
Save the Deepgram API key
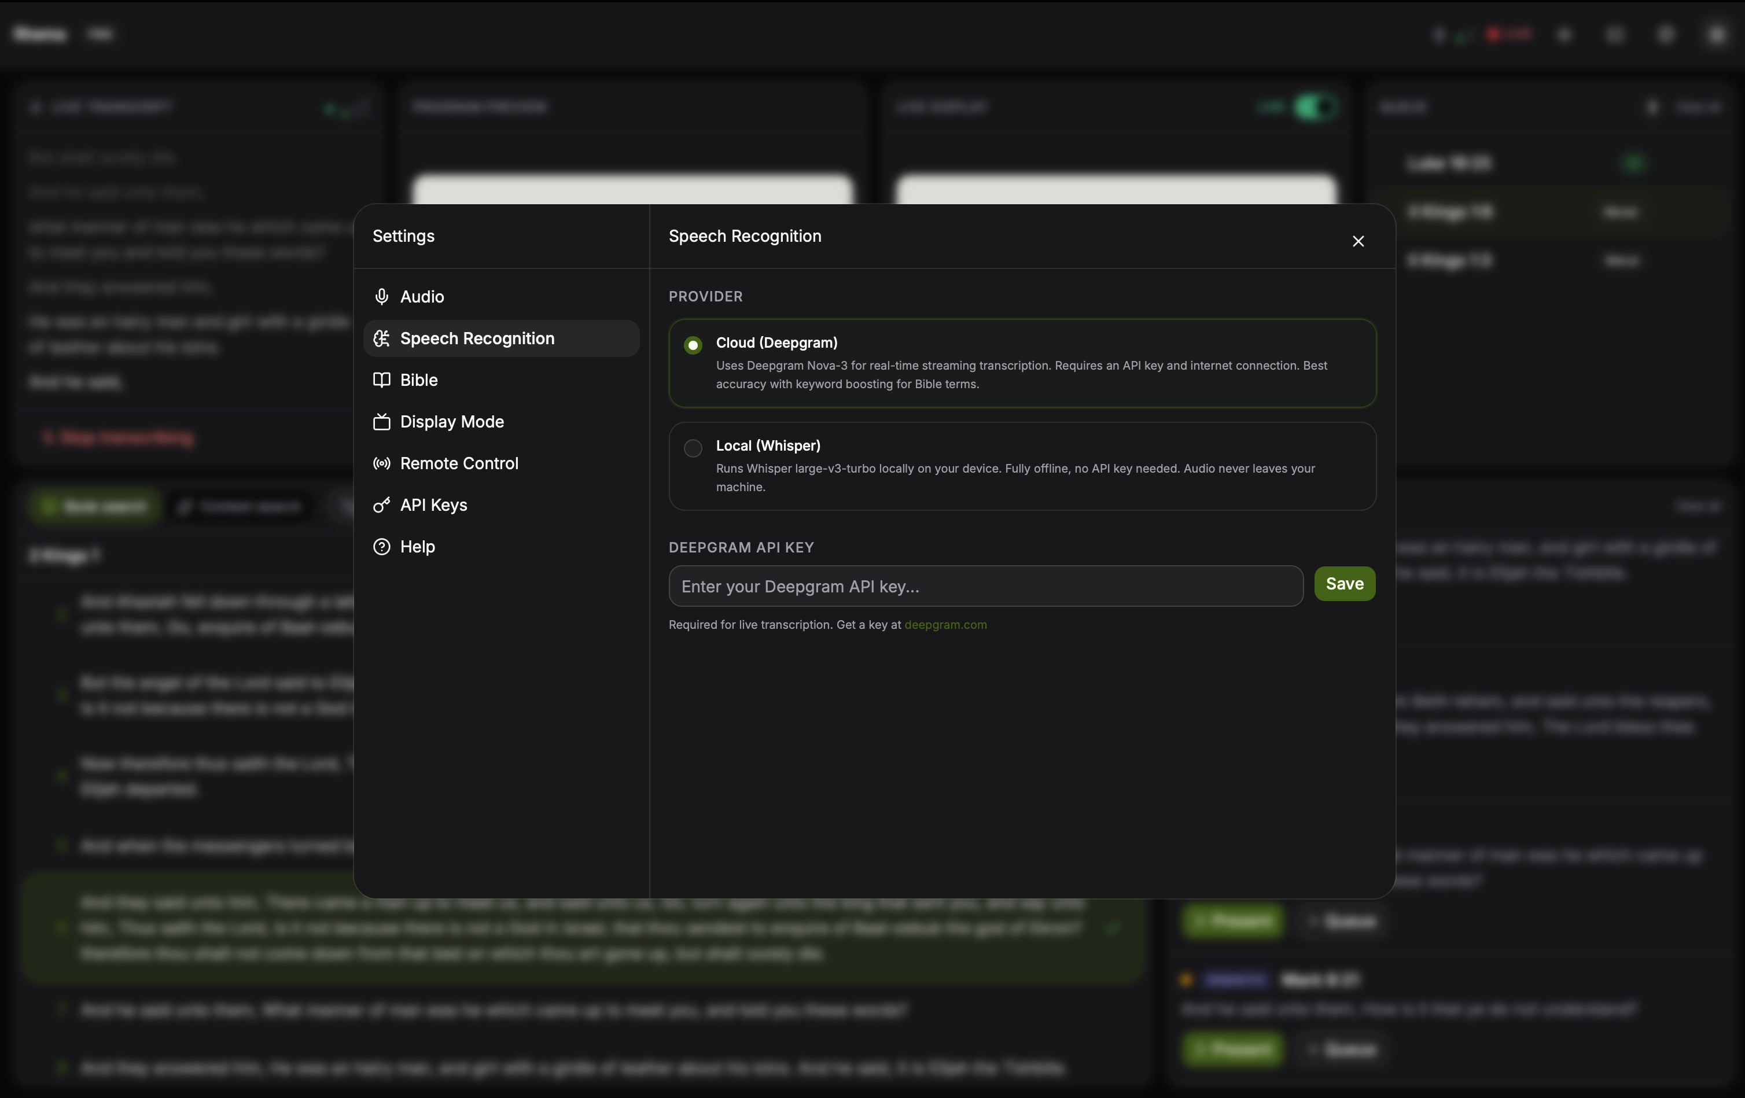click(x=1344, y=584)
